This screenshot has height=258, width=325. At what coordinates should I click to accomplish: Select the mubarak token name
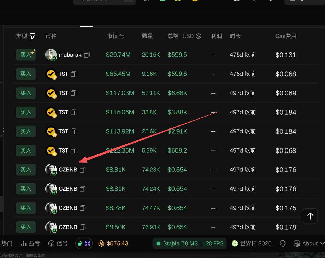[x=70, y=55]
